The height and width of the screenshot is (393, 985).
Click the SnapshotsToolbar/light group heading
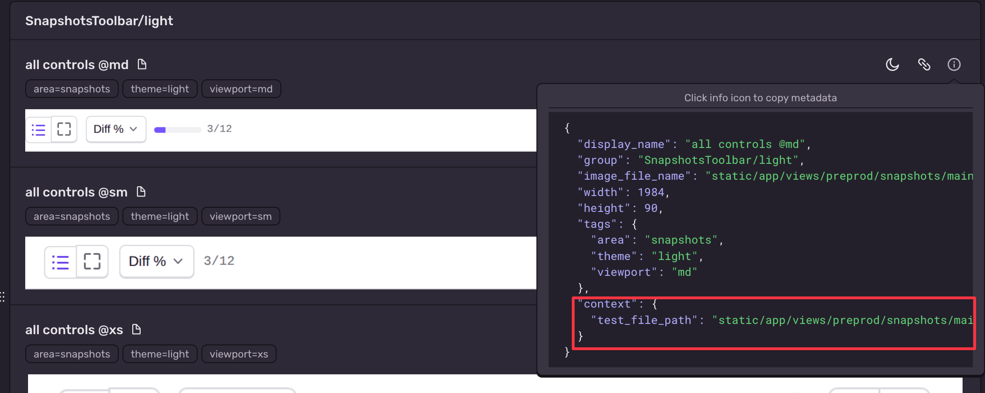(99, 21)
